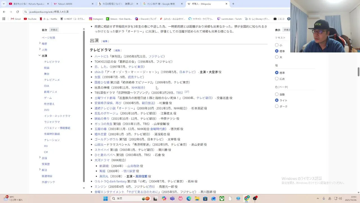This screenshot has width=360, height=203.
Task: Switch to YouTube shorts podcast tab
Action: coord(27,4)
